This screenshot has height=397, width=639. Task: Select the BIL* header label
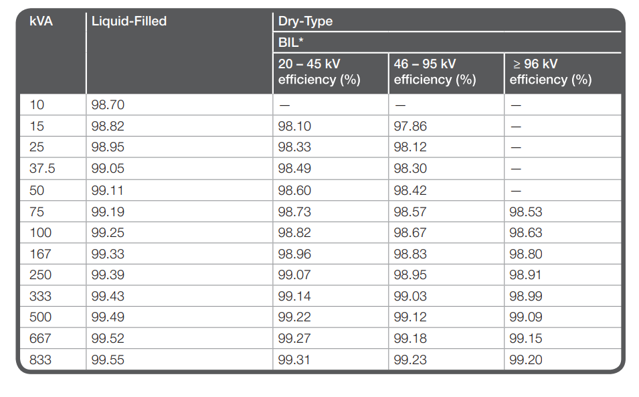click(290, 42)
